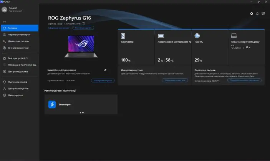The height and width of the screenshot is (161, 270).
Task: Click the tag icon in warranty card
Action: pos(105,70)
